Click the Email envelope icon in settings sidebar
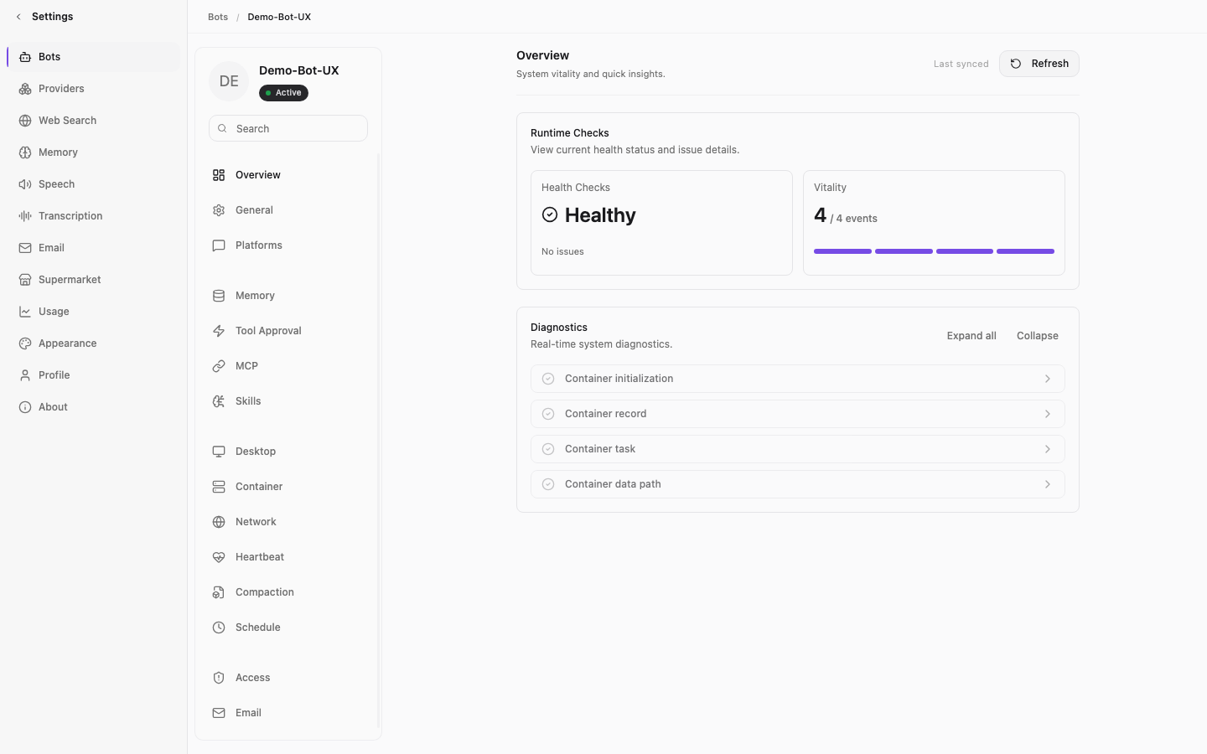 click(25, 248)
